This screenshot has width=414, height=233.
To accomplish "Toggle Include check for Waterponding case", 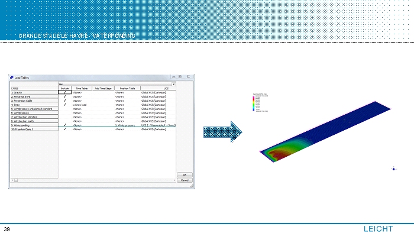I will (64, 125).
